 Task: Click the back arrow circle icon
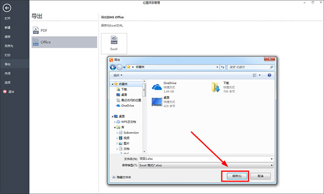click(x=7, y=8)
